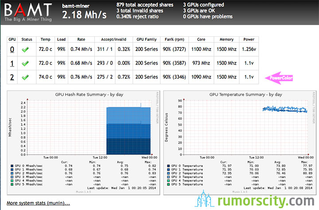Click 1100 Mhz core clock cell
Image resolution: width=319 pixels, height=210 pixels.
pos(201,49)
